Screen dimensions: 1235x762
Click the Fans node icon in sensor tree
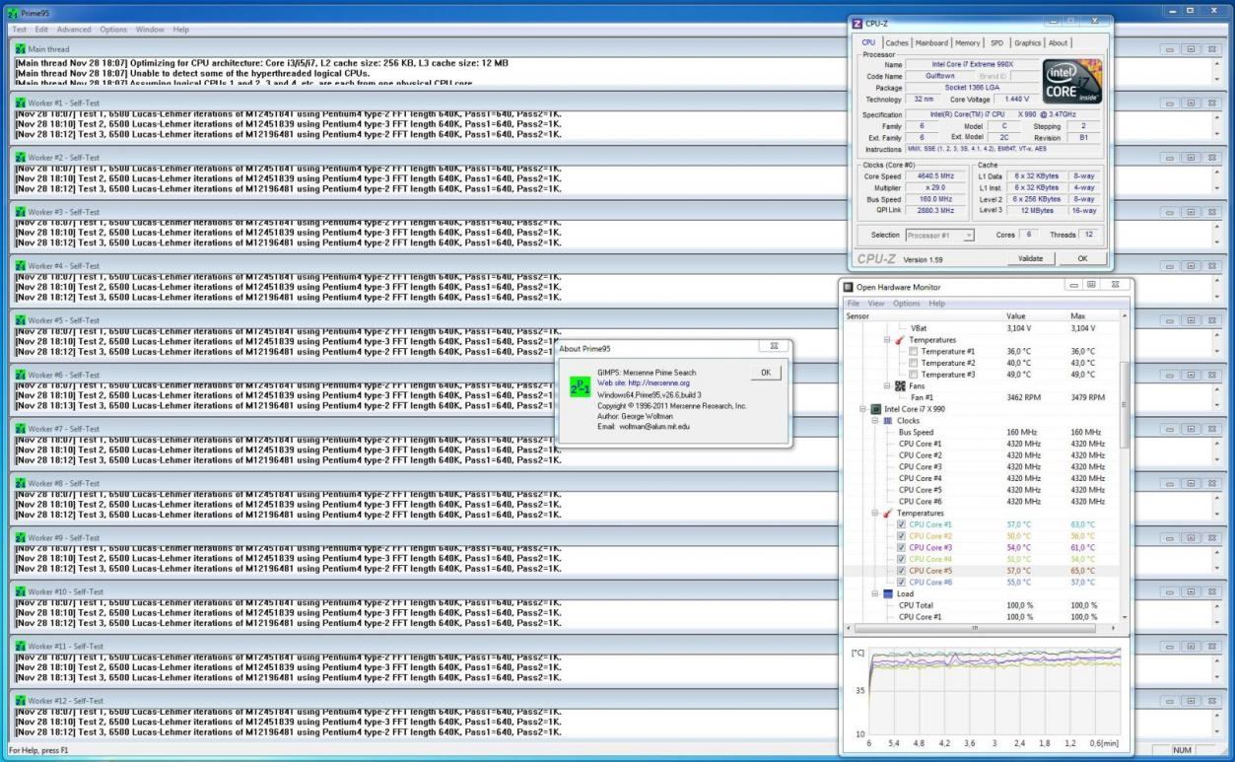901,385
